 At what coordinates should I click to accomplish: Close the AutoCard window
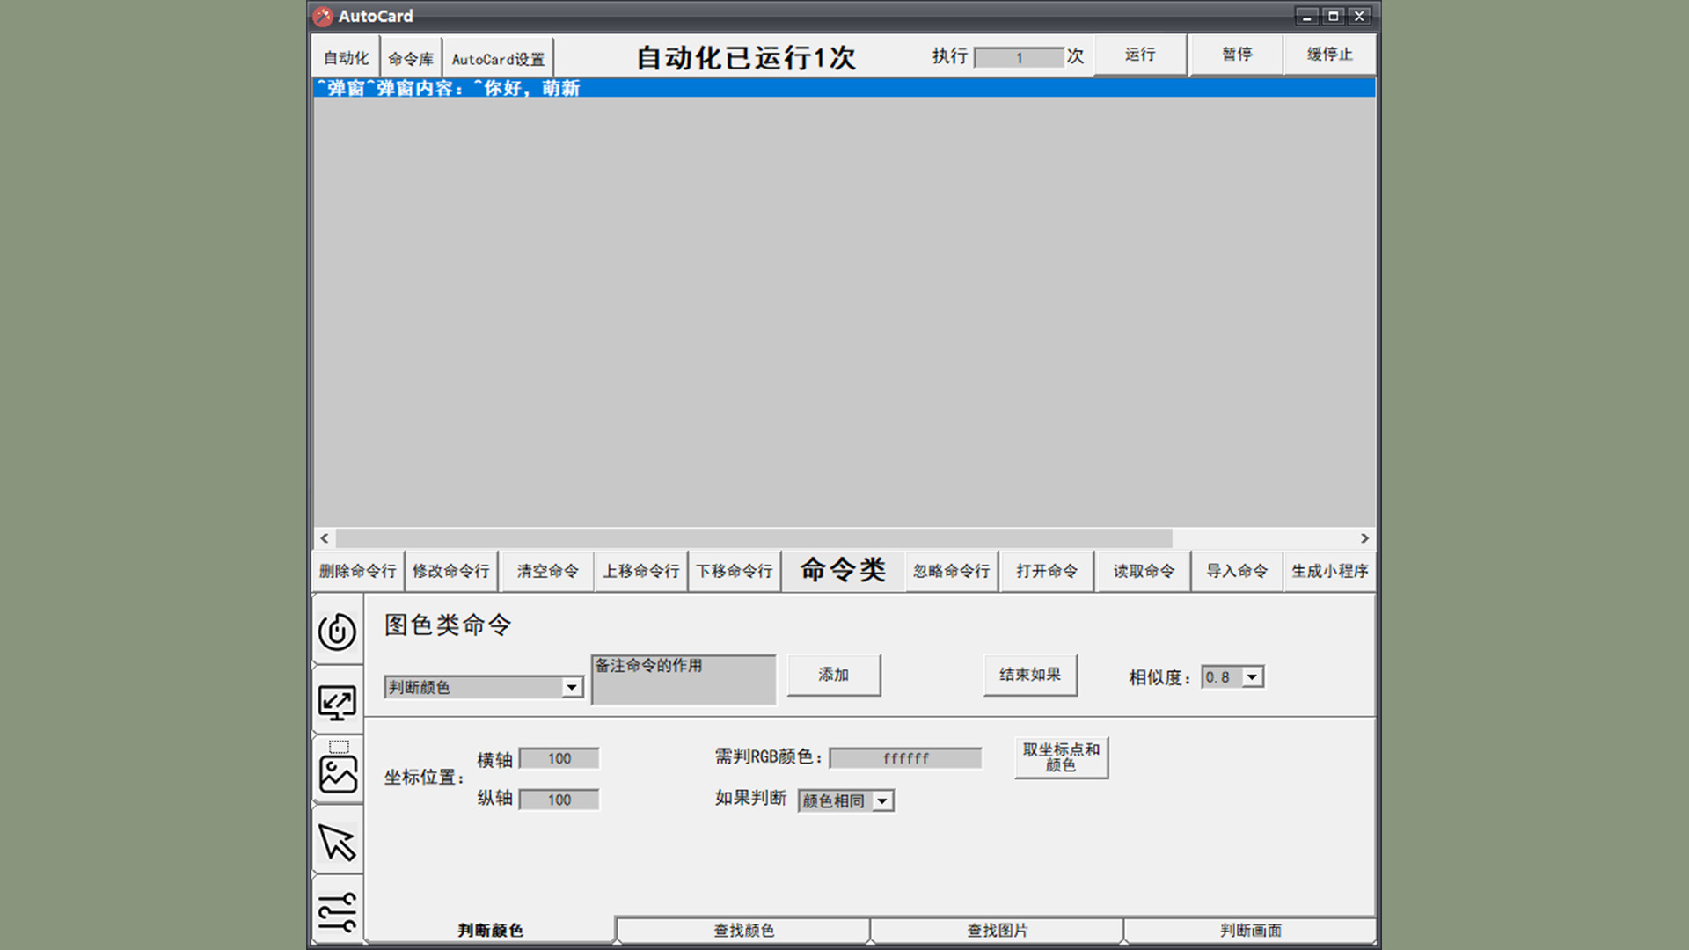(x=1359, y=16)
